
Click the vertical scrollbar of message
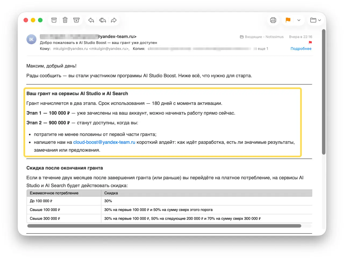pyautogui.click(x=324, y=92)
